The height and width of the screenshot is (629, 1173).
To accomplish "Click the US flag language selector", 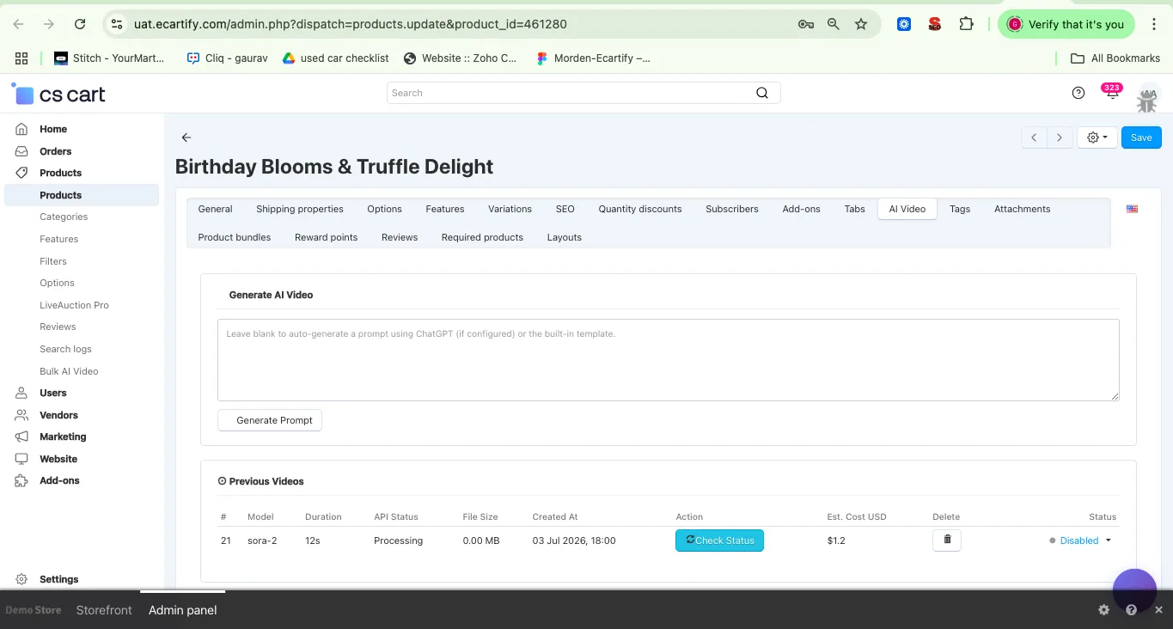I will [x=1133, y=209].
